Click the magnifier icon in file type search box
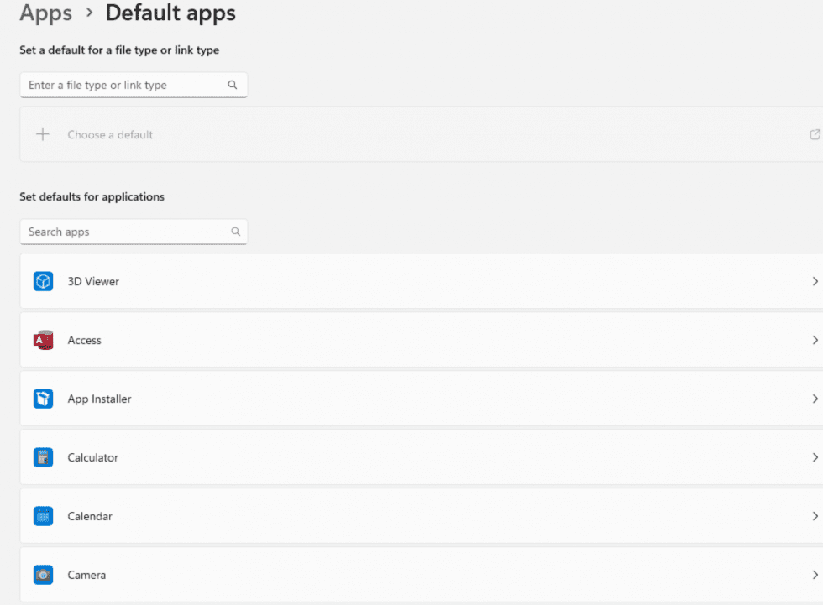The image size is (823, 605). click(233, 85)
